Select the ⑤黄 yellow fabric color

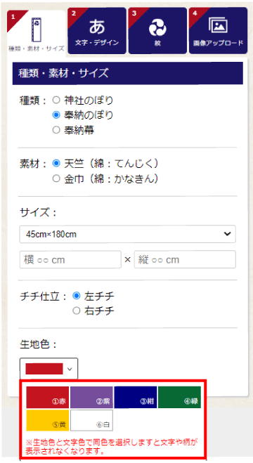(x=48, y=420)
